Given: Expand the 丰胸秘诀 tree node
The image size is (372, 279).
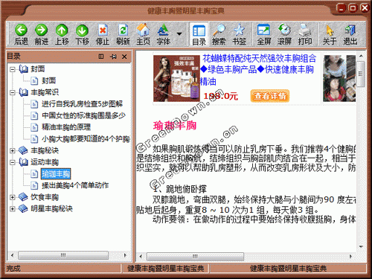Looking at the screenshot, I should coord(12,150).
